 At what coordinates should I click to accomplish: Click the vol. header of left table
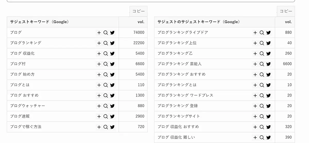click(141, 22)
